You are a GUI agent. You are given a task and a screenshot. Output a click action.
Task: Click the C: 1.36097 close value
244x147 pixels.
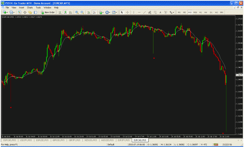tap(193, 145)
